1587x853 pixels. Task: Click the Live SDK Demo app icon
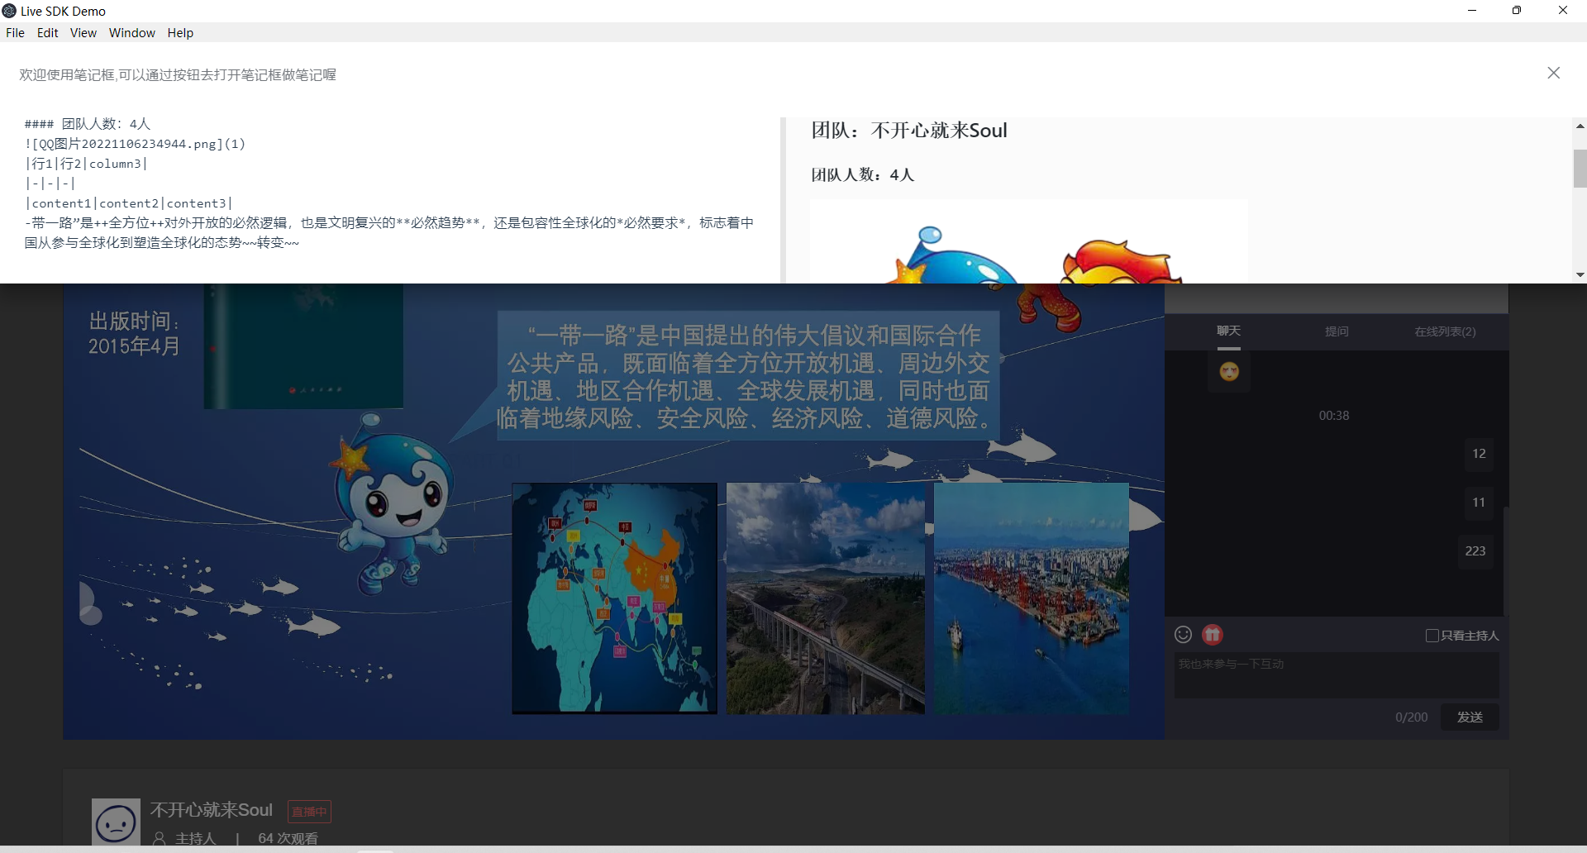point(10,11)
